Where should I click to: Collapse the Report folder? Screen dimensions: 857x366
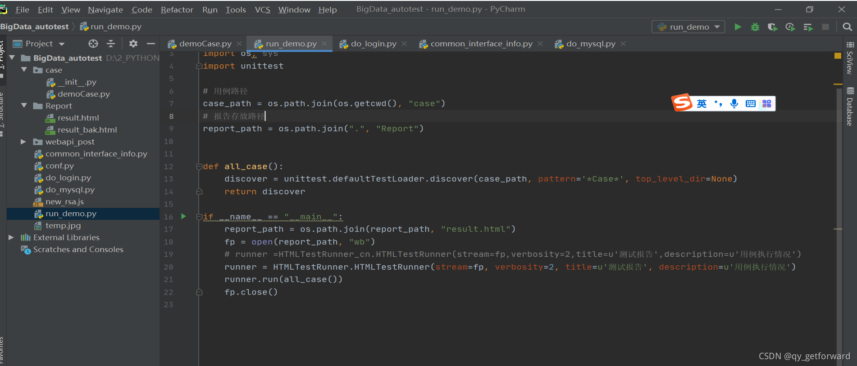click(24, 105)
